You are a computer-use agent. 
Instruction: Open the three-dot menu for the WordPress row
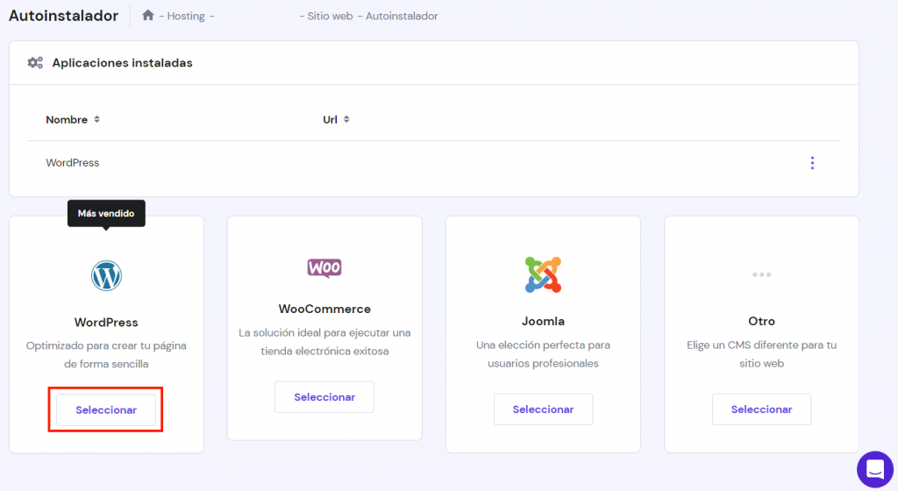click(812, 163)
